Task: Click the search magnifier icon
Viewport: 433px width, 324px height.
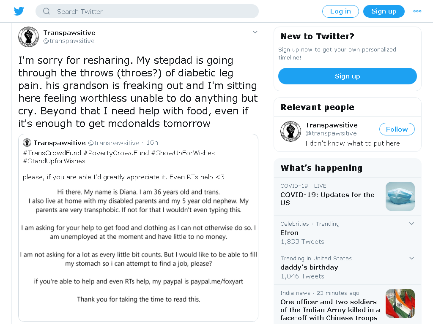Action: (47, 11)
